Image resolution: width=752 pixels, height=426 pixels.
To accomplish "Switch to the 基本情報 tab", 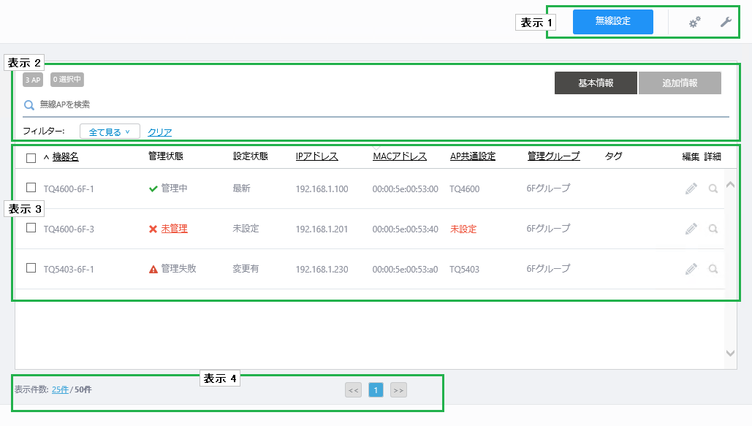I will [596, 83].
